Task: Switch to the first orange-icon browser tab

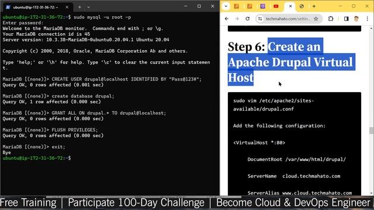Action: [236, 6]
